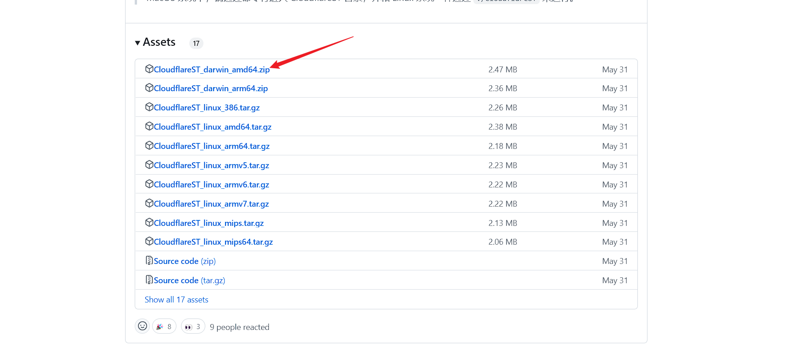Click package icon beside CloudflareST_linux_armv5.tar.gz
801x357 pixels.
pyautogui.click(x=149, y=165)
